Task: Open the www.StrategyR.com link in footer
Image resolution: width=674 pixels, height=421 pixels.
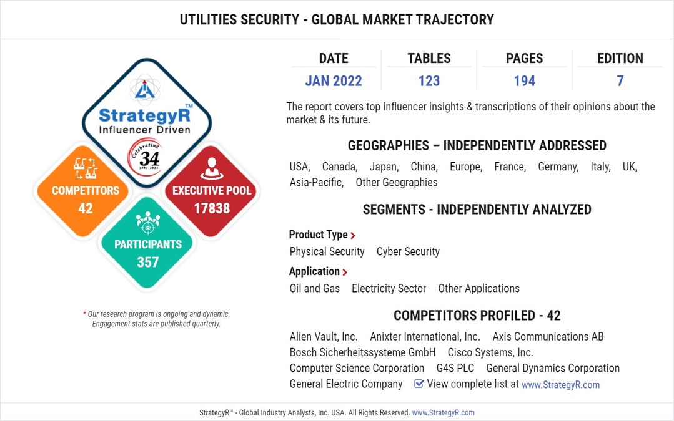Action: [x=443, y=412]
